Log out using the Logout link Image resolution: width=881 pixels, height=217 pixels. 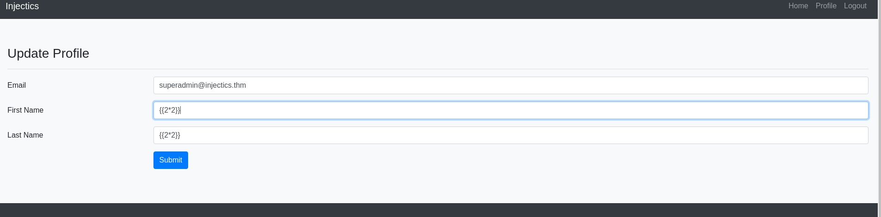pyautogui.click(x=855, y=6)
